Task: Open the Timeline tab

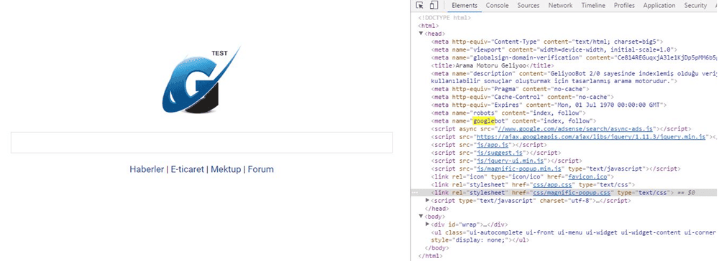Action: tap(593, 6)
